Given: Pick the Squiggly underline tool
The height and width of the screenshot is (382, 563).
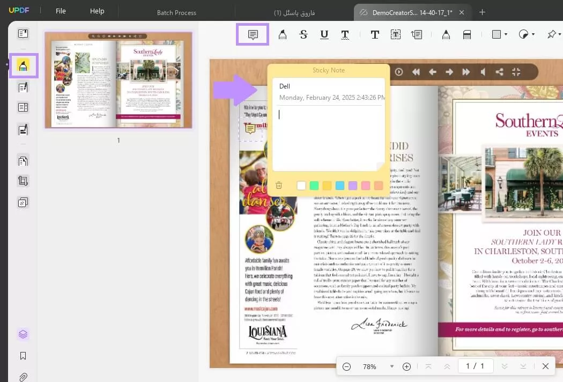Looking at the screenshot, I should (x=345, y=34).
